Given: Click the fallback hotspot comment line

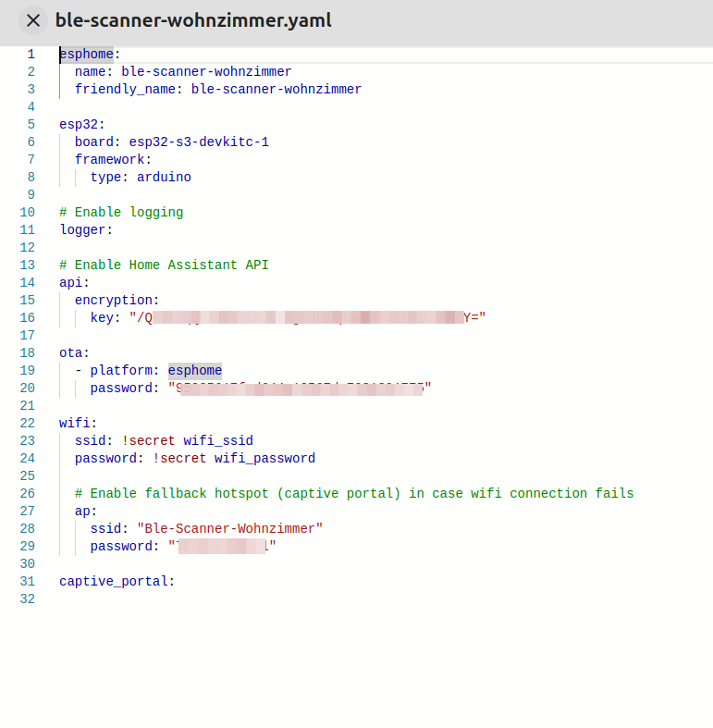Looking at the screenshot, I should (354, 493).
